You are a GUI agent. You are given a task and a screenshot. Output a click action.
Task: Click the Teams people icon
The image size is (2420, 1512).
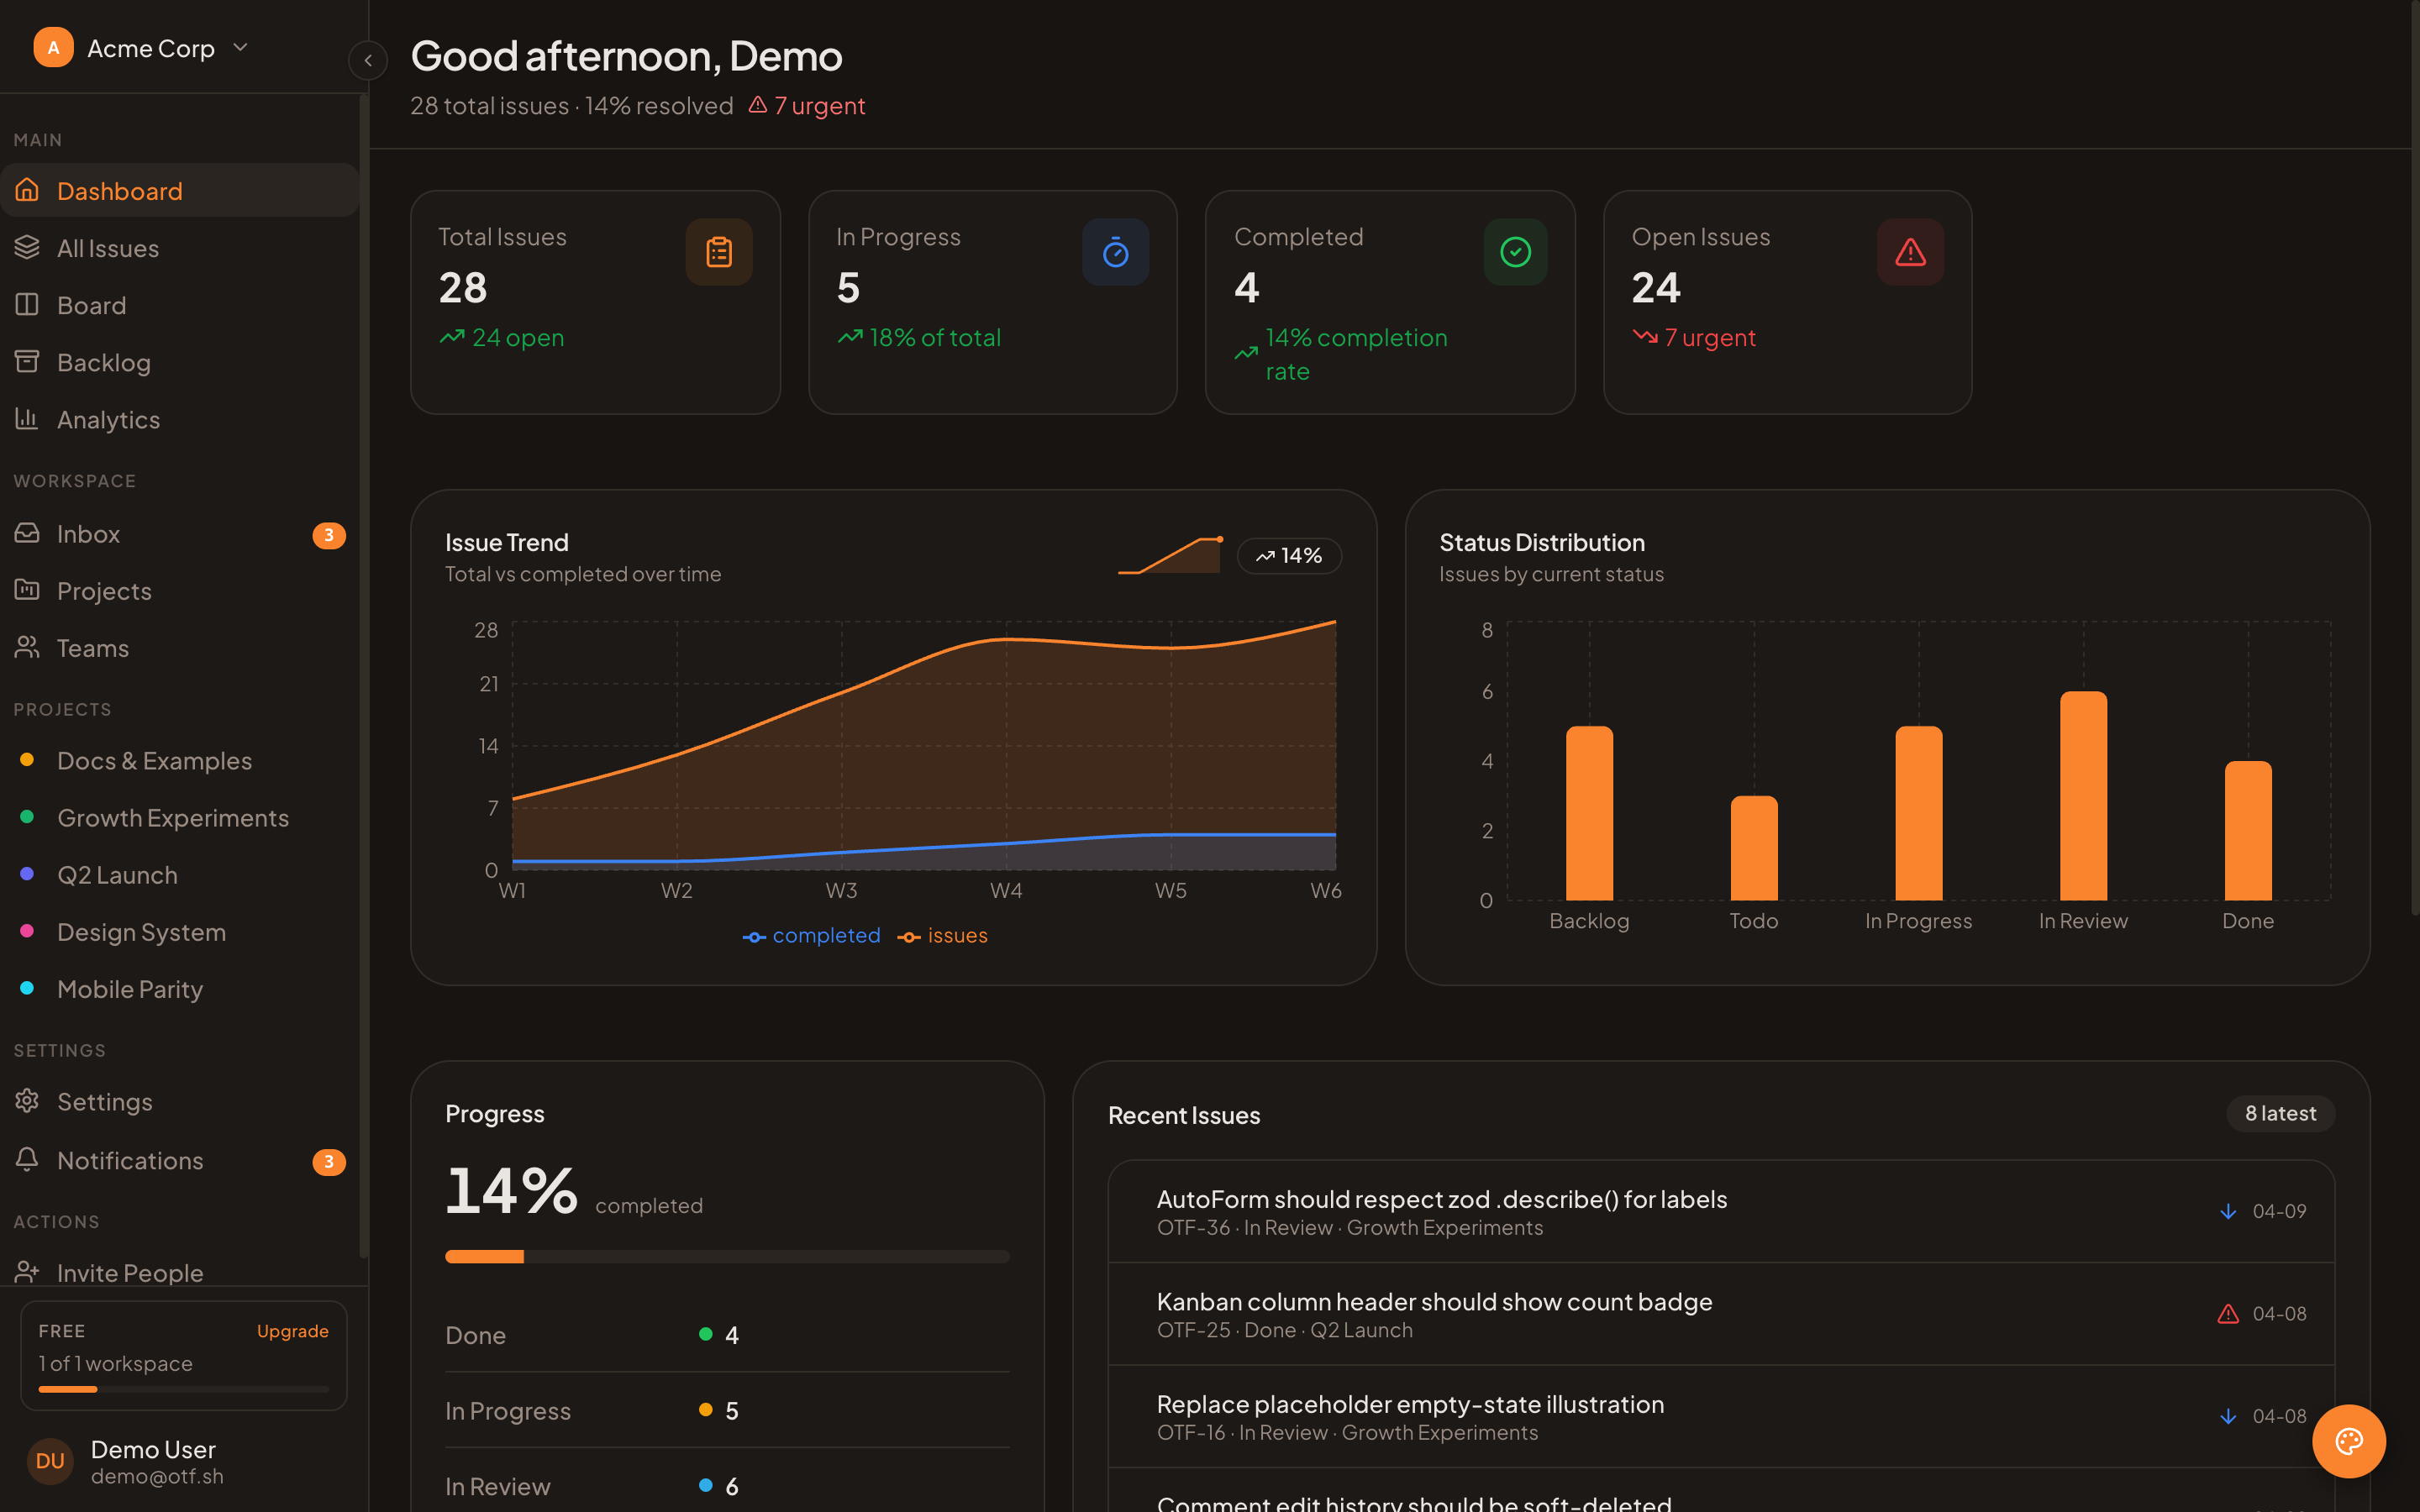tap(27, 647)
